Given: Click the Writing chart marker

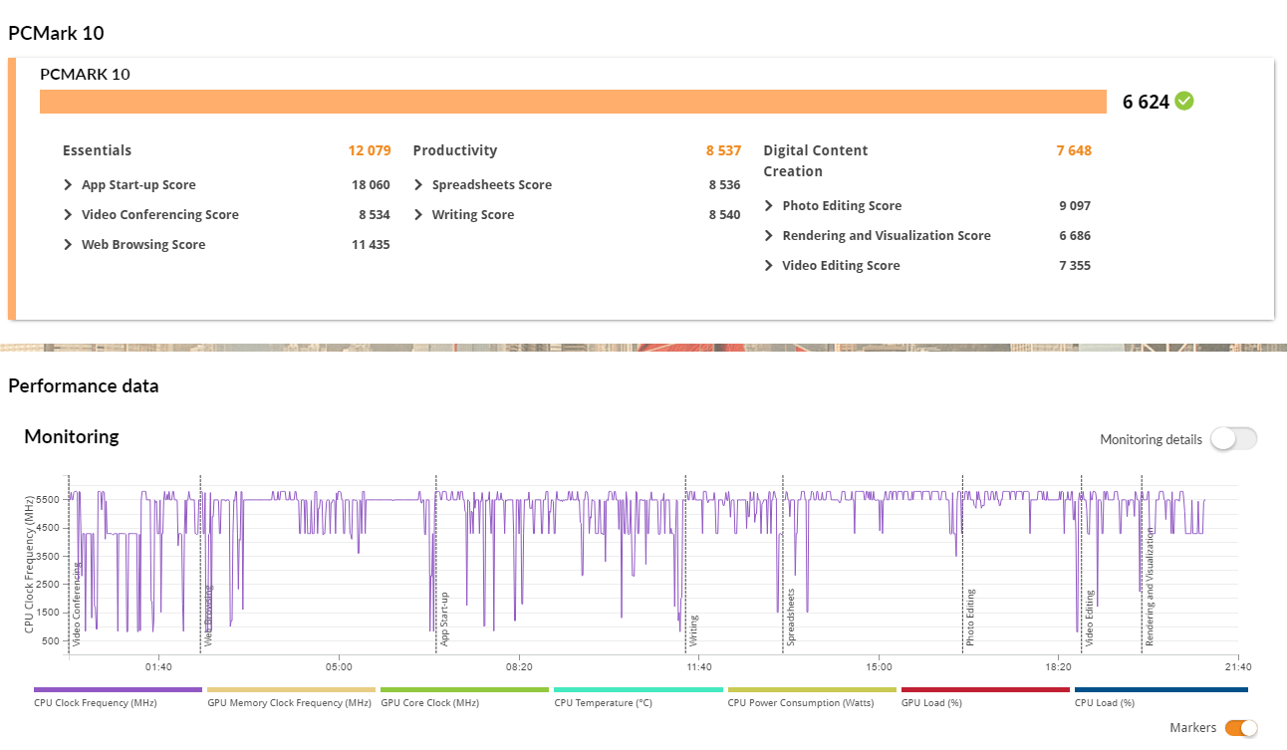Looking at the screenshot, I should point(693,631).
